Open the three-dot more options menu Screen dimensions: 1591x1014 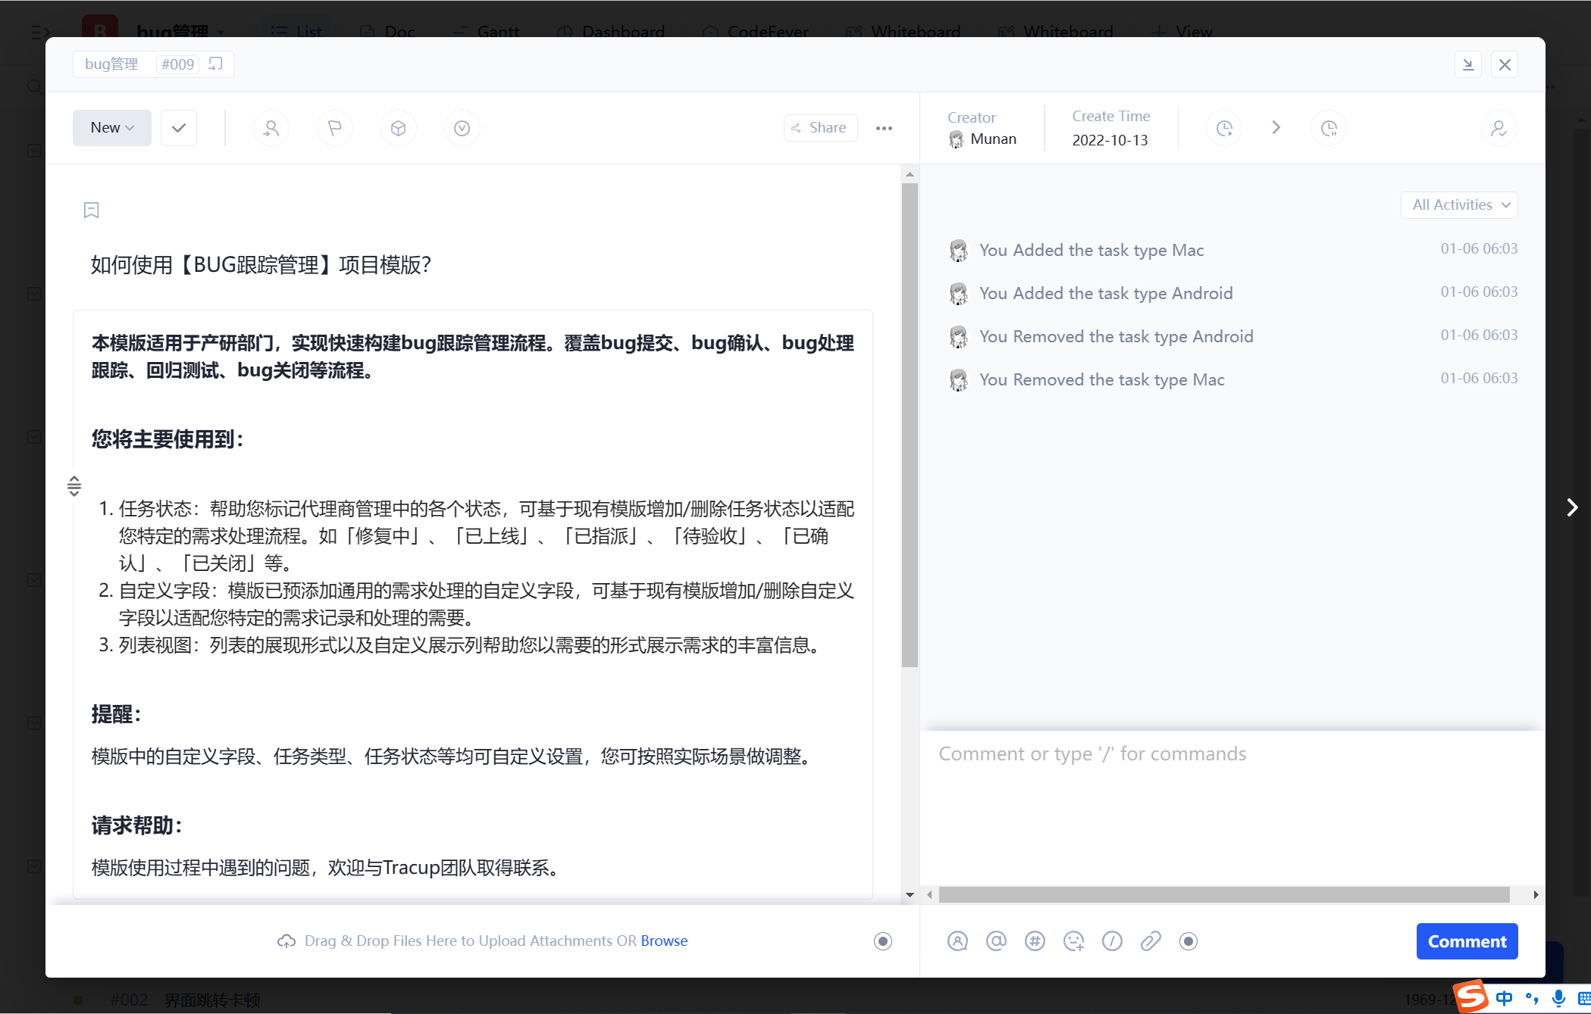[x=884, y=128]
